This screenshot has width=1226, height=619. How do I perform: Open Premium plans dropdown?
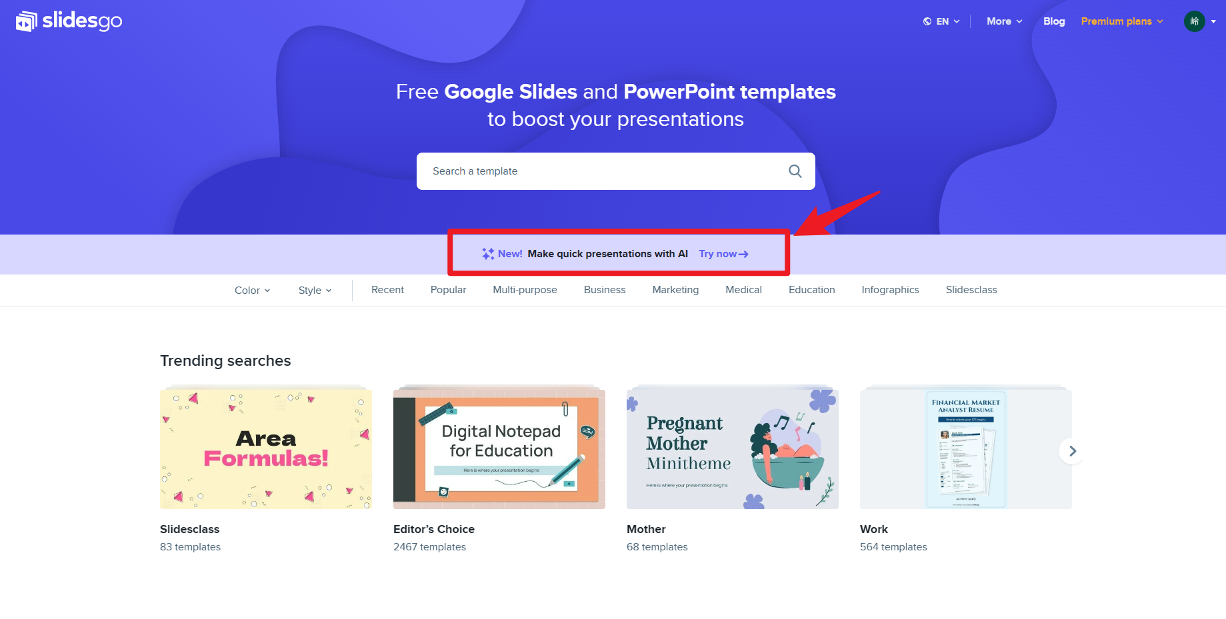[x=1121, y=21]
